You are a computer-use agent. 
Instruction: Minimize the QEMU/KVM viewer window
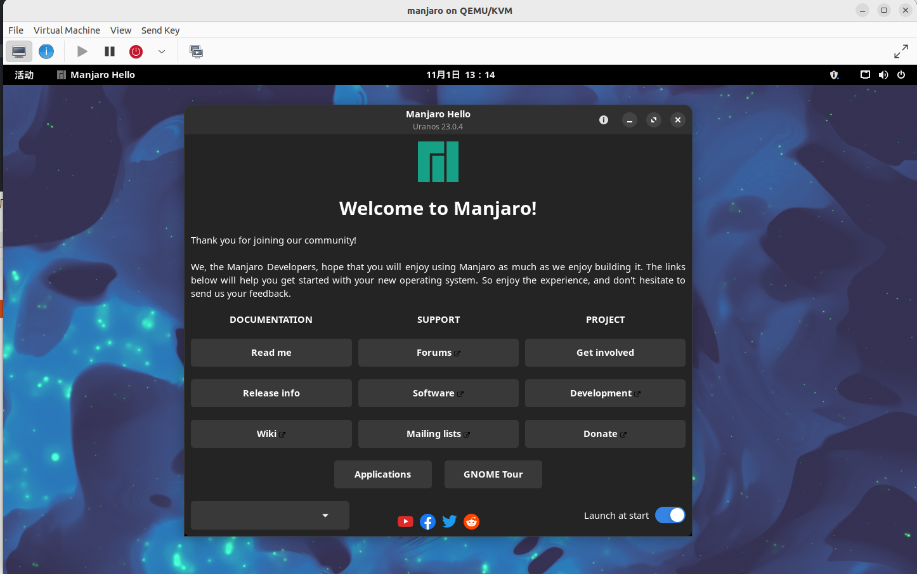click(x=862, y=10)
